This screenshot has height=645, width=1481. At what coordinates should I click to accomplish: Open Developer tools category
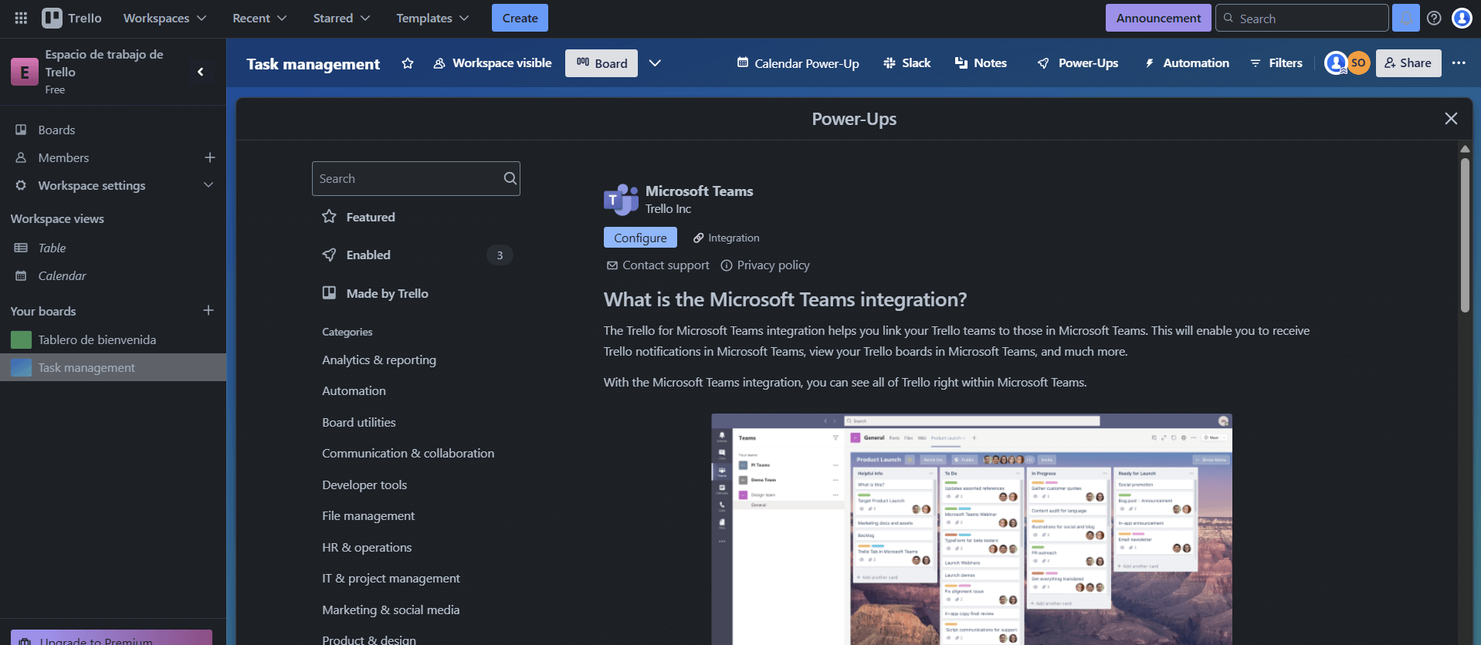pyautogui.click(x=364, y=485)
